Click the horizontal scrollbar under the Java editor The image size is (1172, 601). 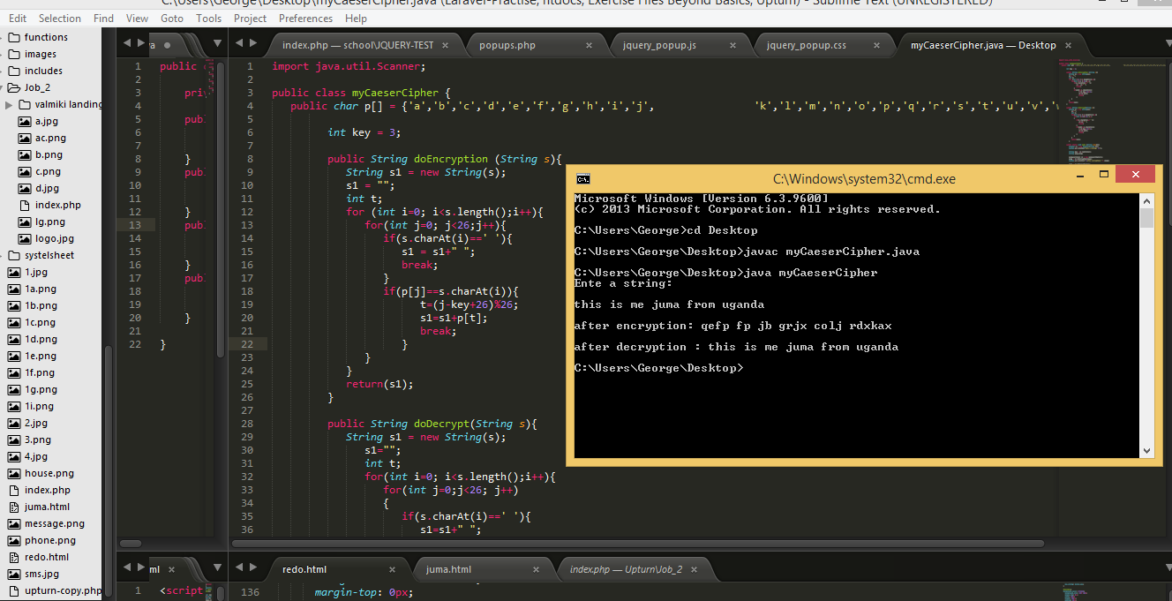click(x=640, y=544)
